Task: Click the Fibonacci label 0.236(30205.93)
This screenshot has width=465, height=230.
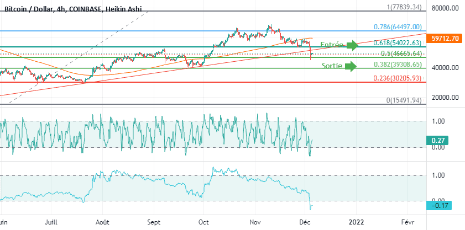Action: point(398,78)
